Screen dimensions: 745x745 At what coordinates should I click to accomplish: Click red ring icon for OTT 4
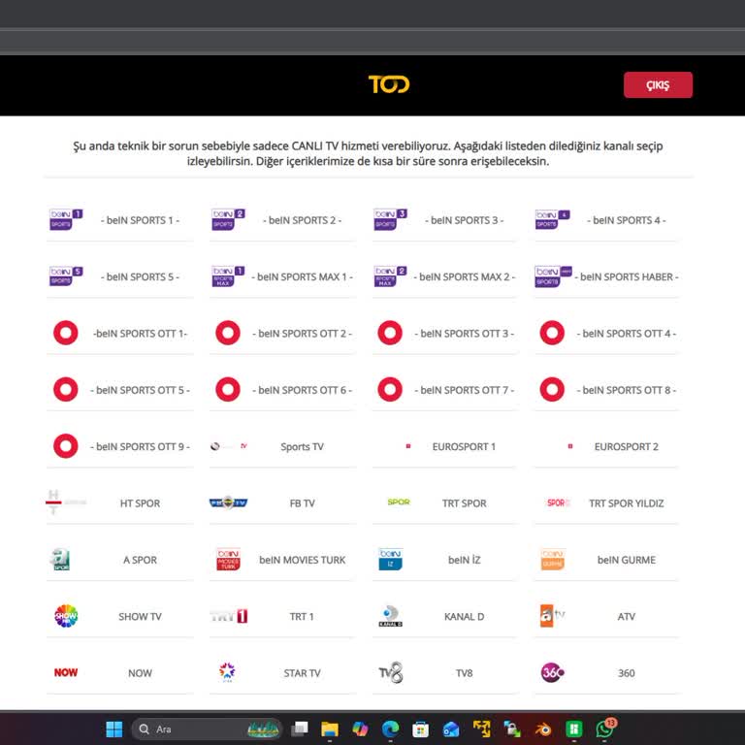[552, 333]
